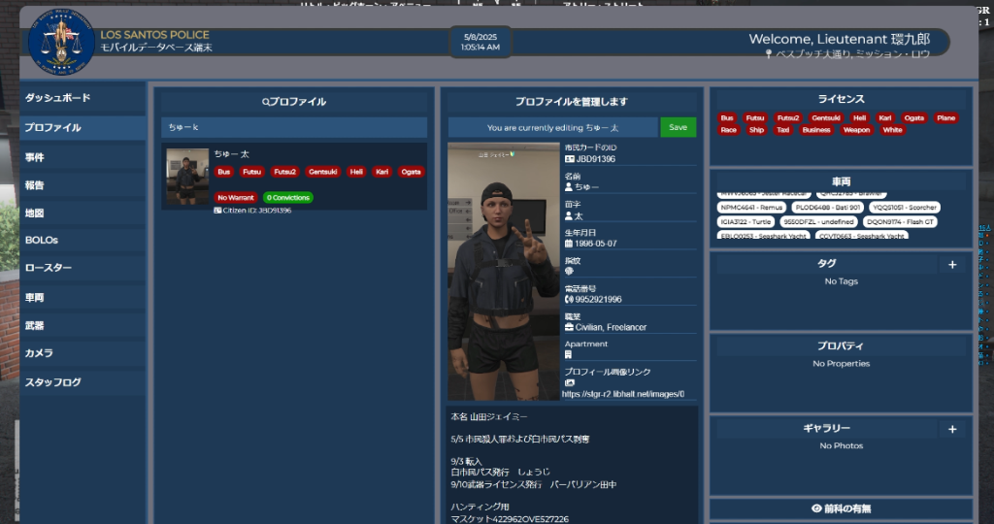Screen dimensions: 994x524
Task: Click the profile search field containing ちゅーk
Action: [293, 127]
